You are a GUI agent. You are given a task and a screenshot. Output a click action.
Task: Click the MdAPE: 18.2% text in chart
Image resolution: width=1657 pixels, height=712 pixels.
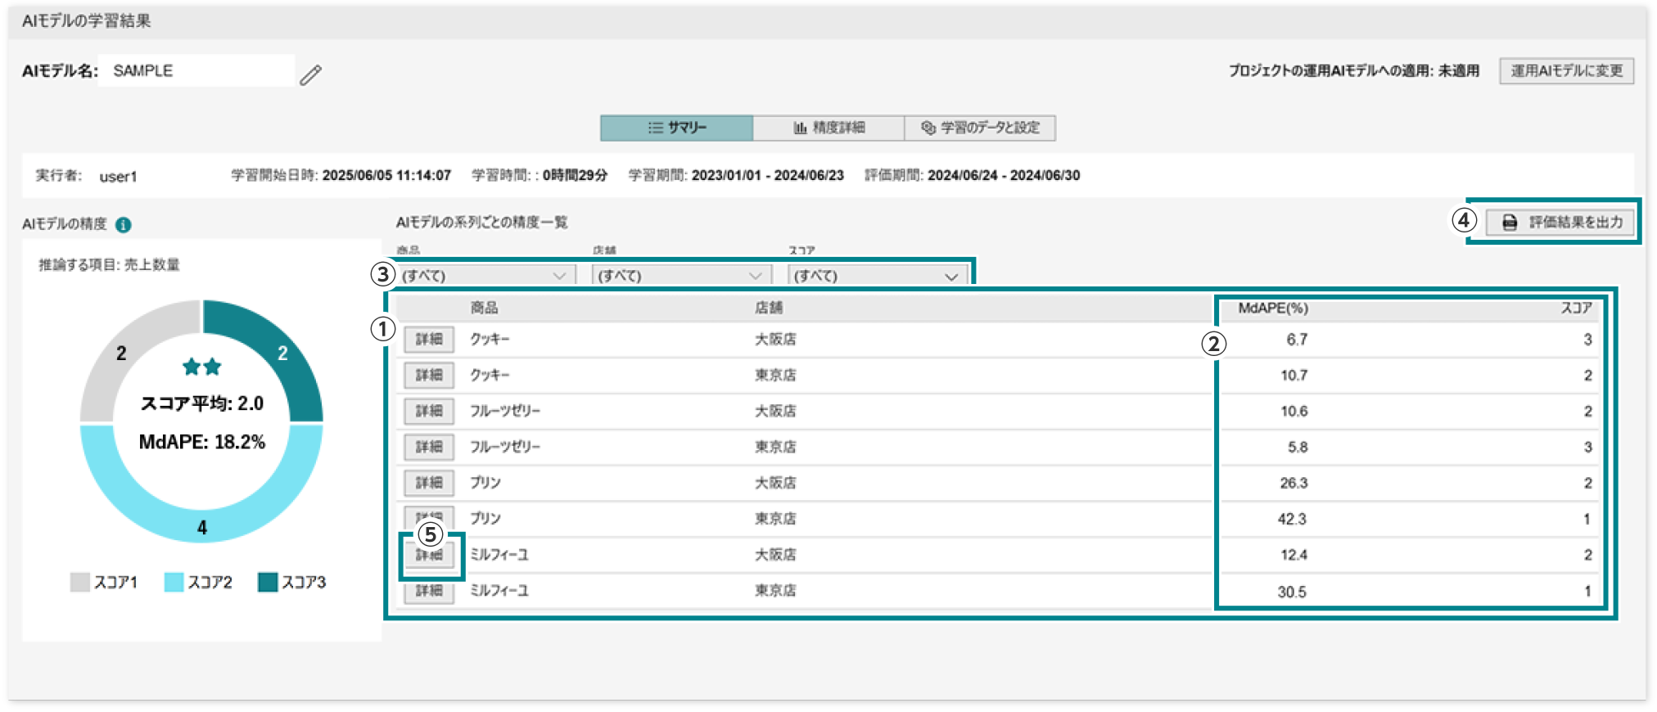202,442
